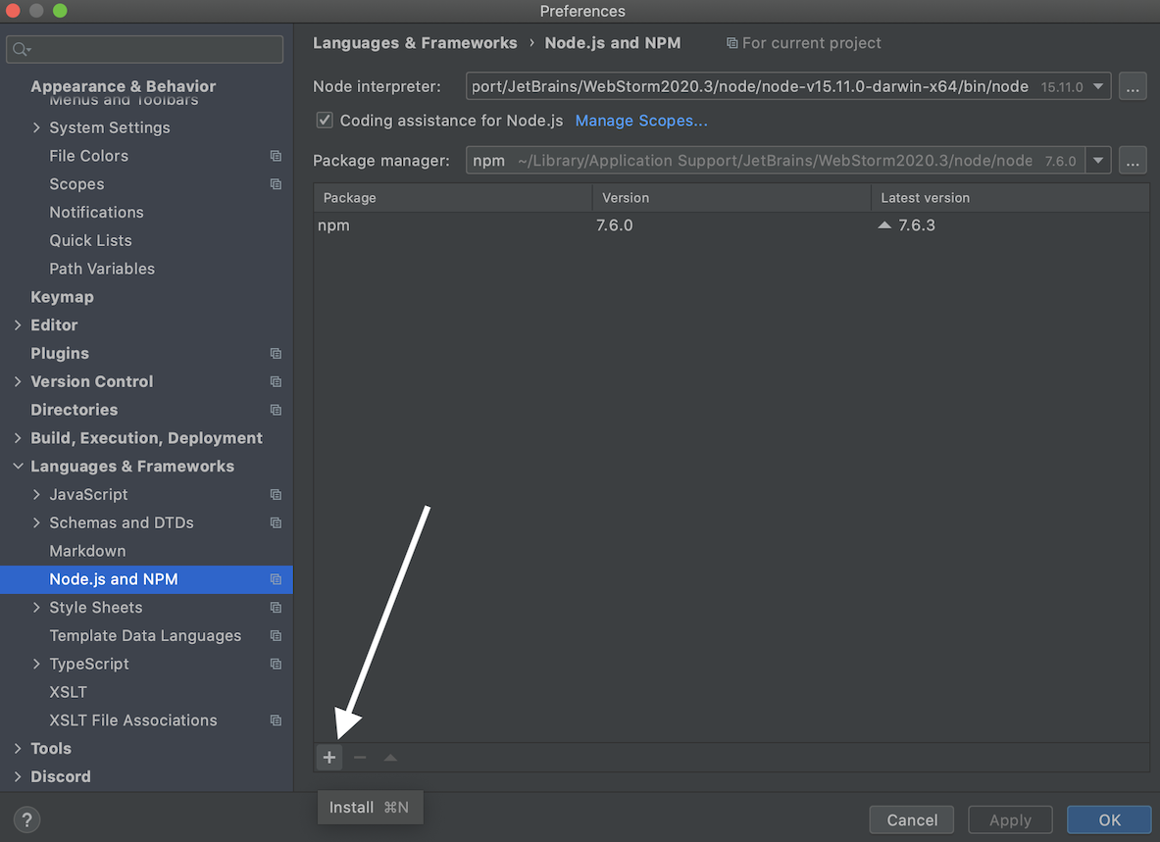Click the Cancel button
Viewport: 1160px width, 842px height.
click(912, 819)
